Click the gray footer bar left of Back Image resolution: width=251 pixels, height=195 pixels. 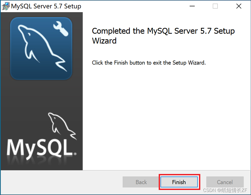click(62, 182)
